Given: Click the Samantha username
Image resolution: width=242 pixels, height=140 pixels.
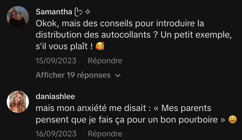Looking at the screenshot, I should click(54, 12).
